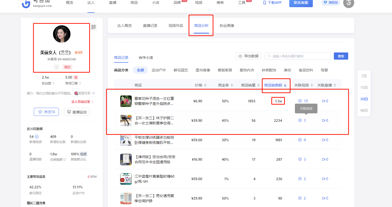The width and height of the screenshot is (392, 207).
Task: Sort by the 关联视频 column arrows
Action: 312,85
